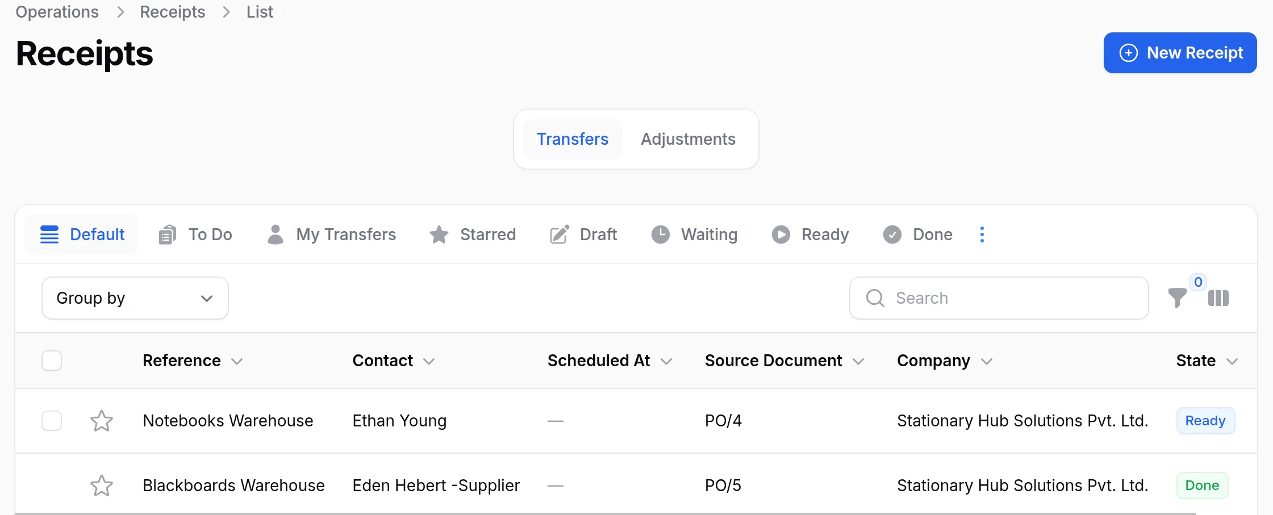
Task: Open the Default view tab
Action: click(82, 235)
